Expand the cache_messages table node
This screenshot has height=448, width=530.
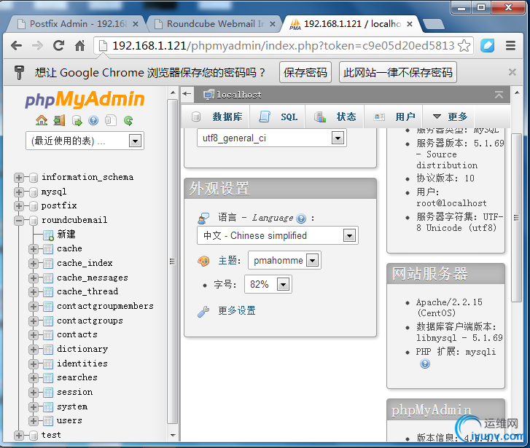click(33, 278)
